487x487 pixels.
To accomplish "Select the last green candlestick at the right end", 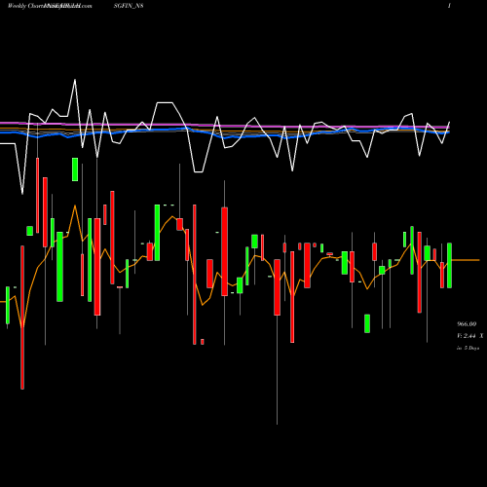I will pos(449,265).
